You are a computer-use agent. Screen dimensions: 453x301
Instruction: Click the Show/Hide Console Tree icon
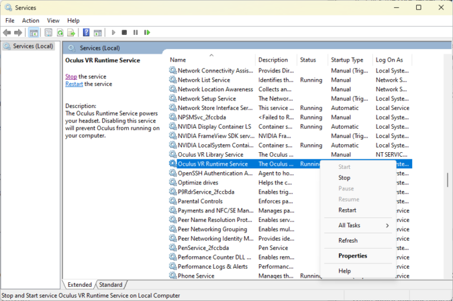click(34, 32)
